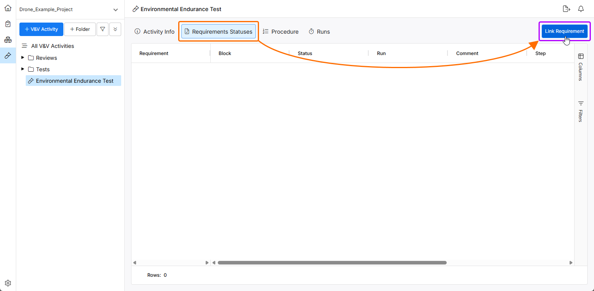Open the settings gear icon
Image resolution: width=594 pixels, height=291 pixels.
tap(8, 283)
